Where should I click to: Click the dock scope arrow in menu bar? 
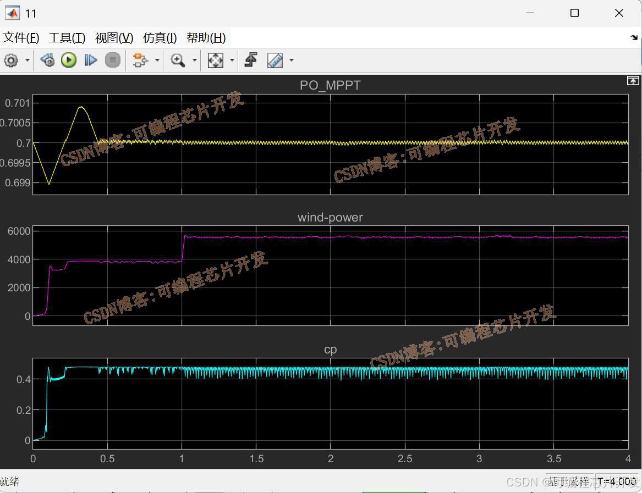tap(634, 37)
